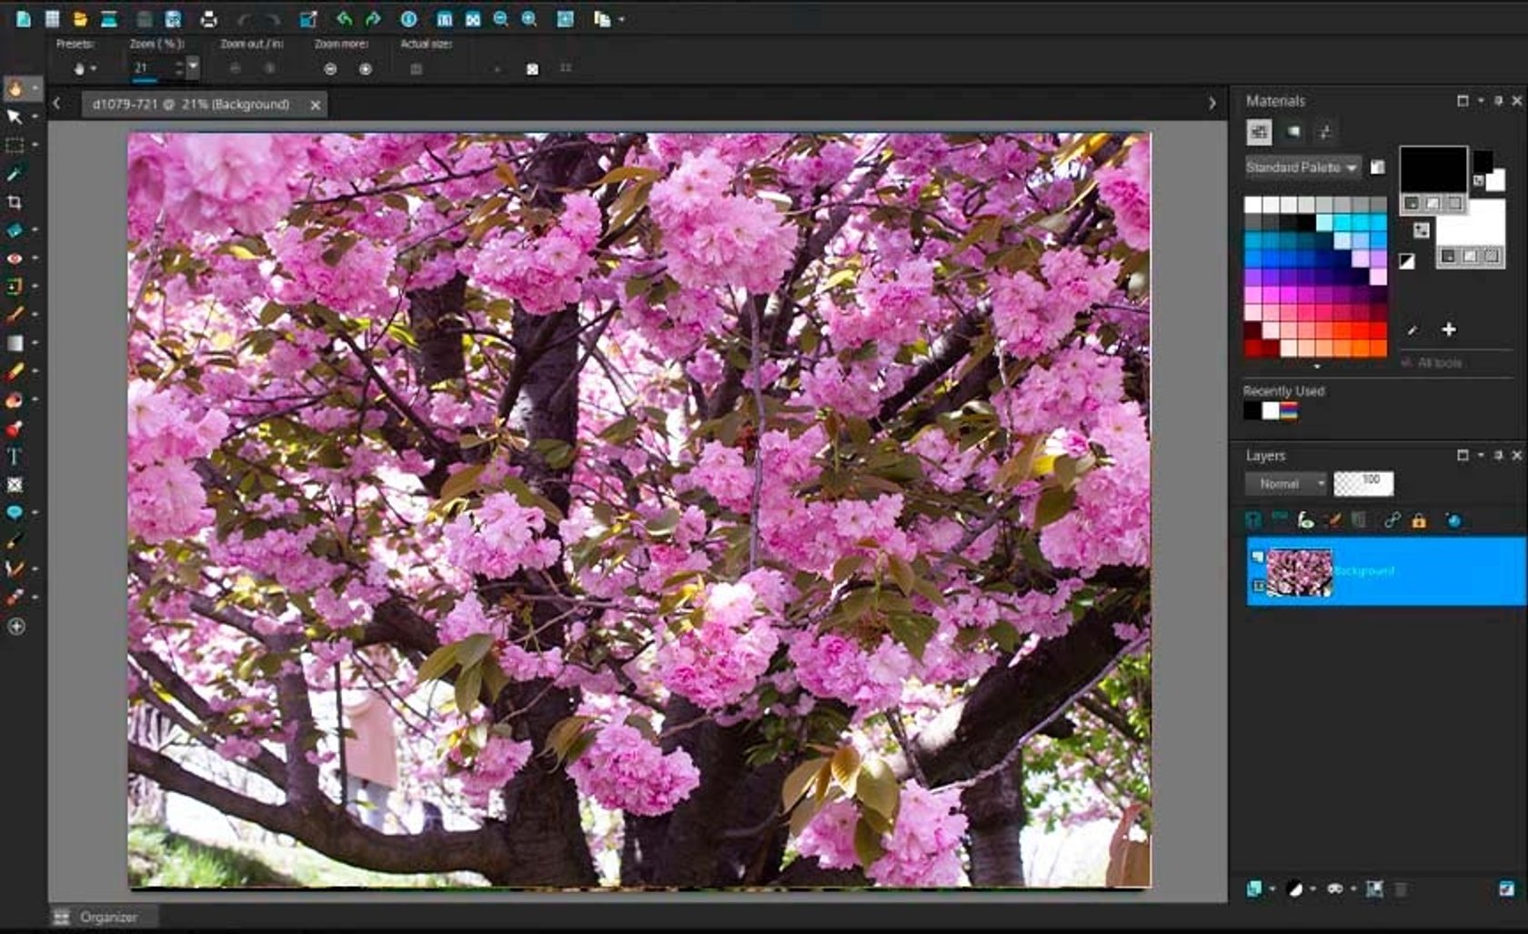Click the plus button to add a material

coord(1448,329)
